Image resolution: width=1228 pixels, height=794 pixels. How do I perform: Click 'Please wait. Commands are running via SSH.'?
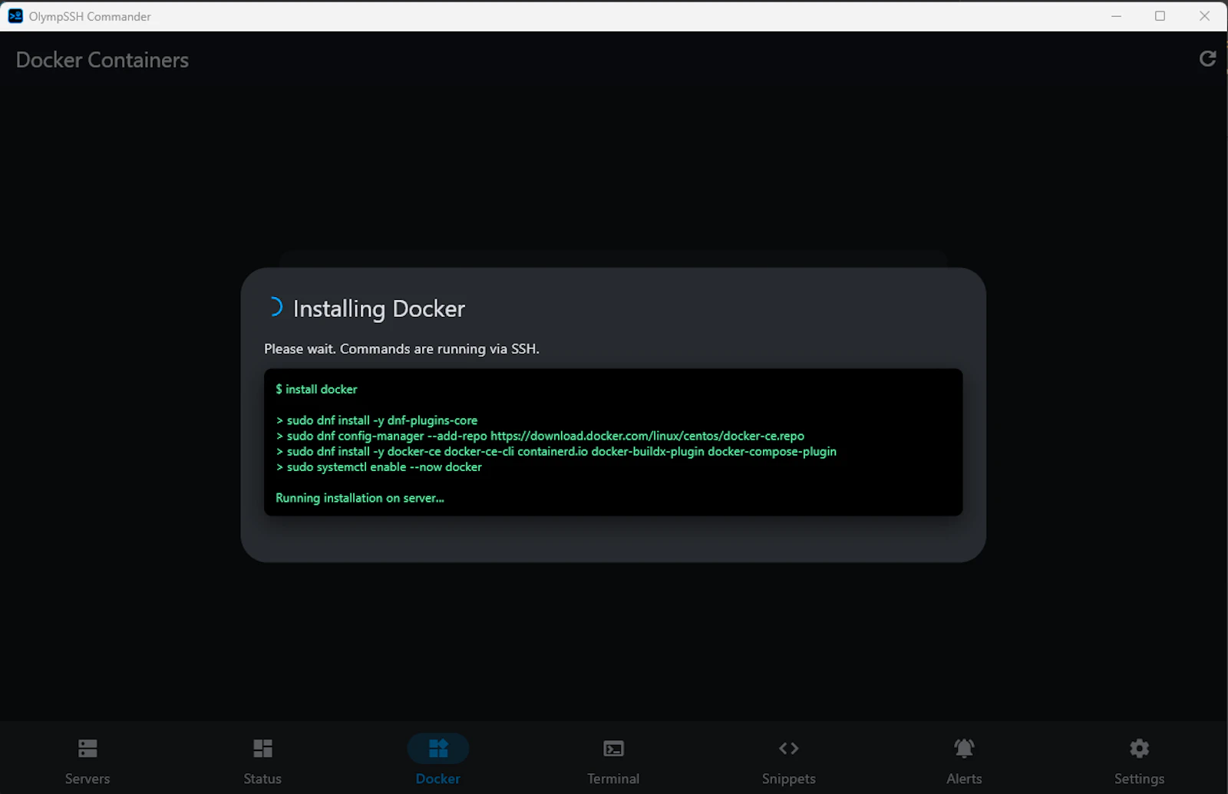[x=401, y=349]
